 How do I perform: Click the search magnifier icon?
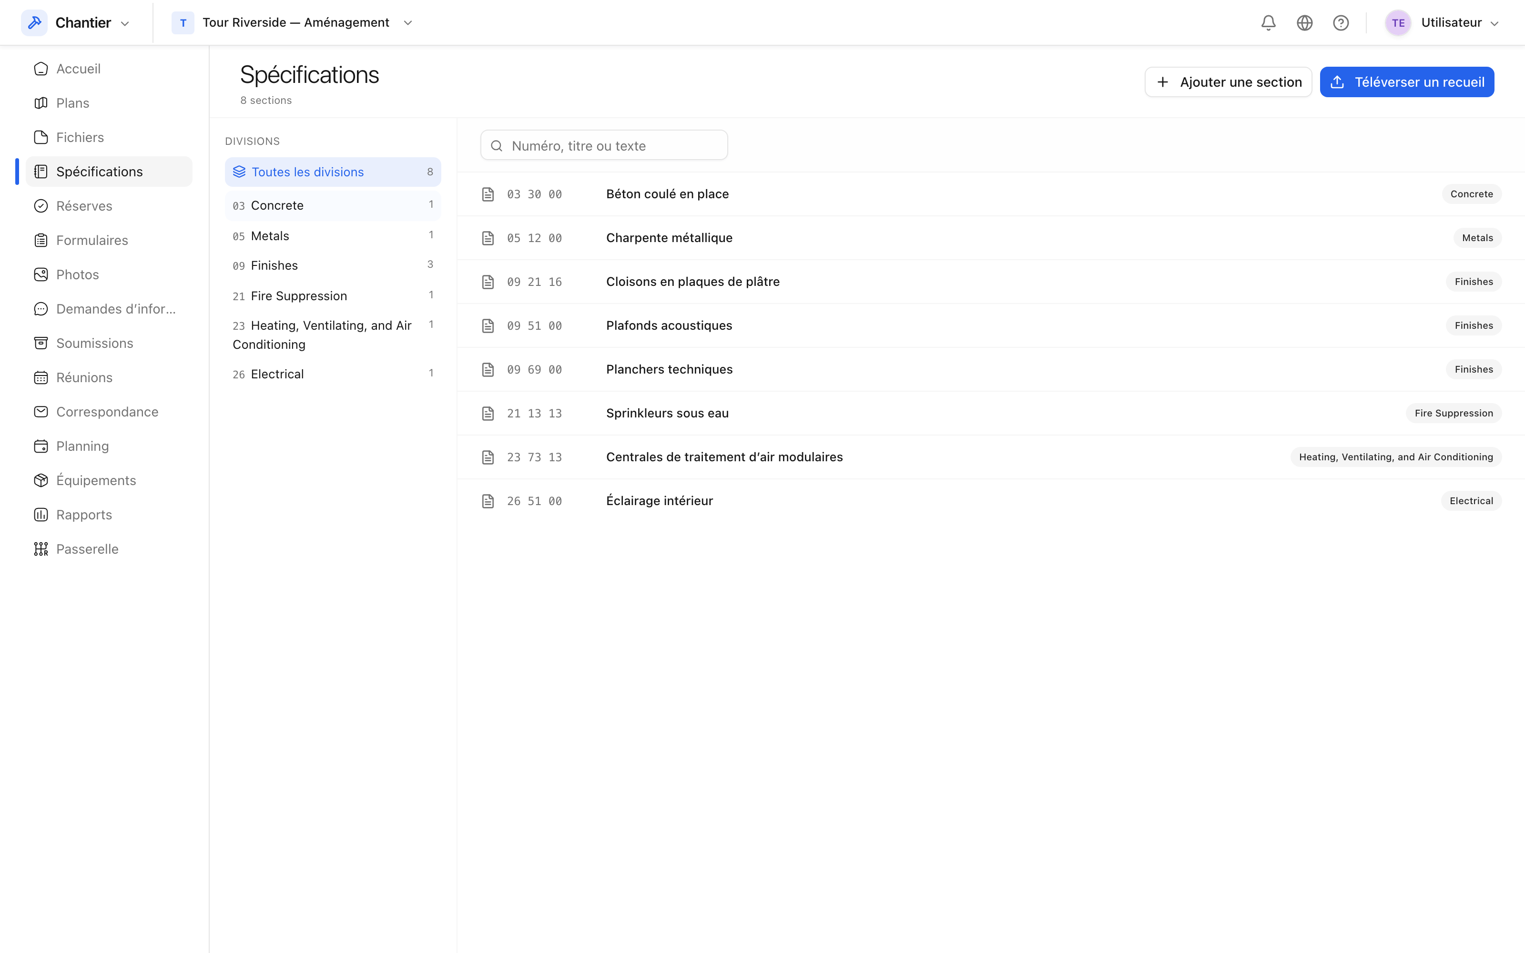coord(497,146)
